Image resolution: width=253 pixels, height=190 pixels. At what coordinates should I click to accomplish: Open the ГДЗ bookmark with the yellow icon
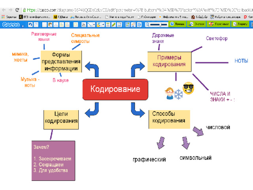pyautogui.click(x=60, y=17)
